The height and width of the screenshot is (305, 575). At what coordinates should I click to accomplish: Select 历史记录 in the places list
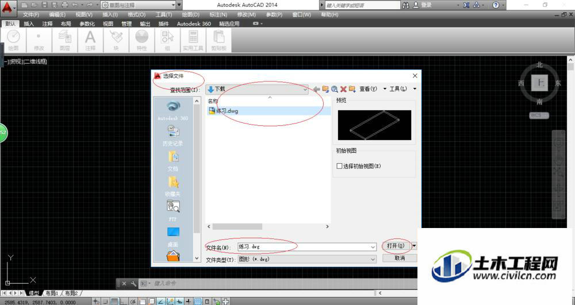coord(172,136)
